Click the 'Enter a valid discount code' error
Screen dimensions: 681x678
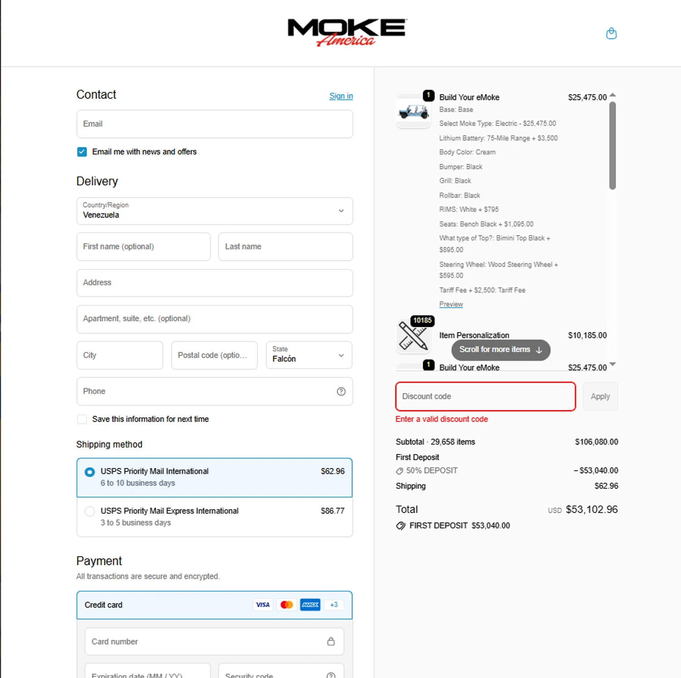(441, 419)
